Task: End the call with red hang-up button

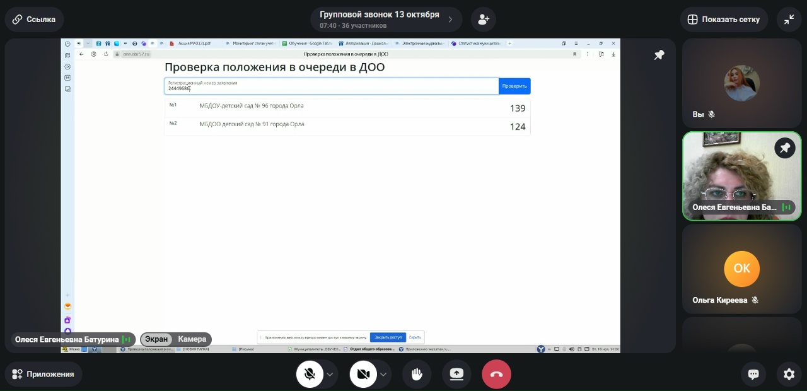Action: click(496, 374)
